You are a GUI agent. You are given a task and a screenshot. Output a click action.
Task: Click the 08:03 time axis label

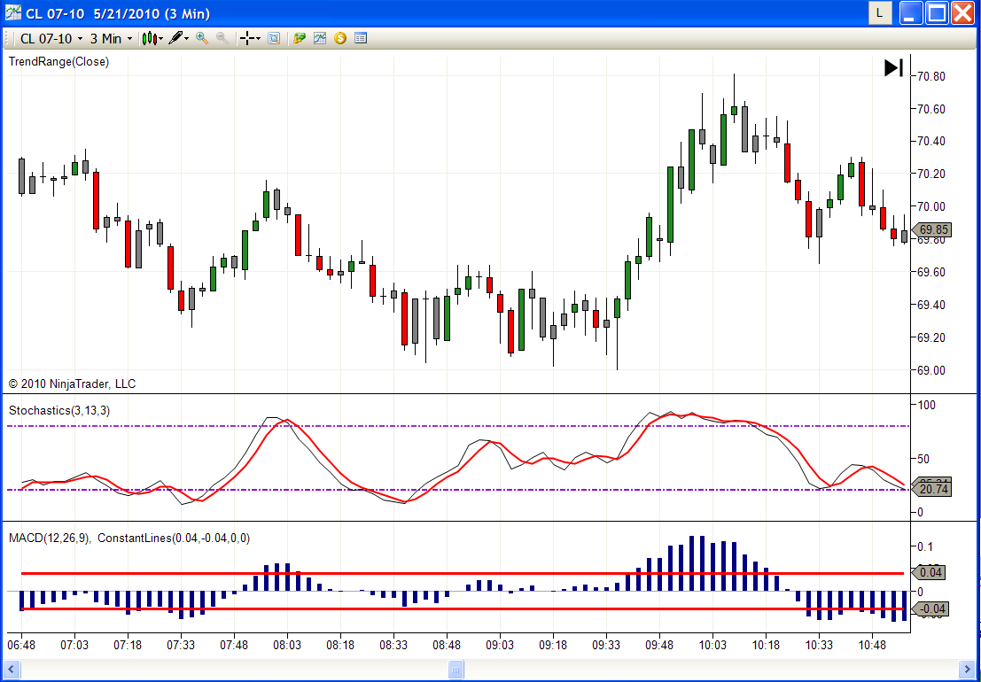[x=287, y=645]
